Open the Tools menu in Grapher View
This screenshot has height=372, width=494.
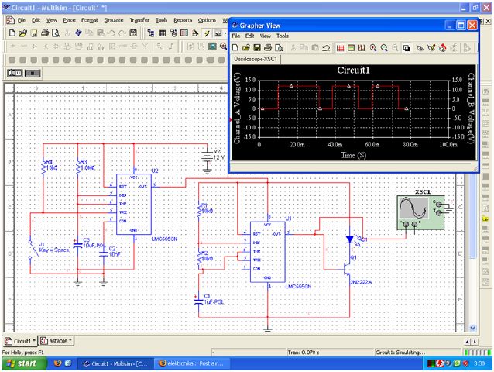[x=283, y=36]
